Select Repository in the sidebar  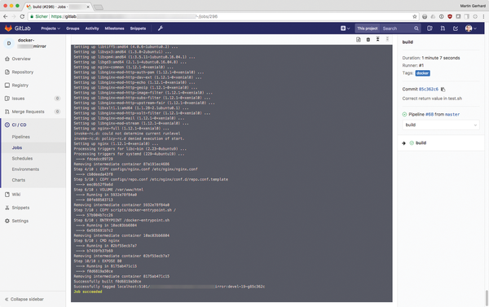click(x=23, y=72)
